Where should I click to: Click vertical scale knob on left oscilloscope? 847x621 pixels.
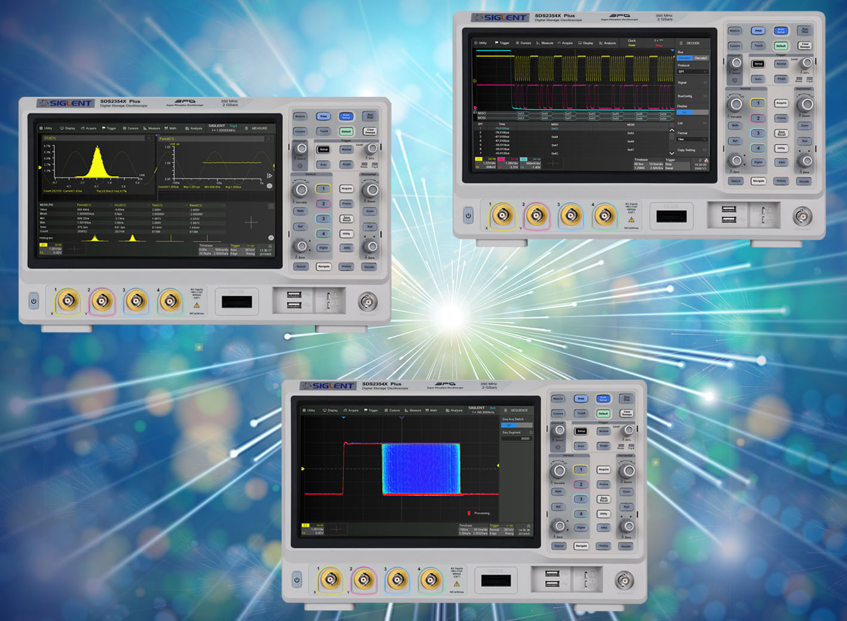pos(301,189)
